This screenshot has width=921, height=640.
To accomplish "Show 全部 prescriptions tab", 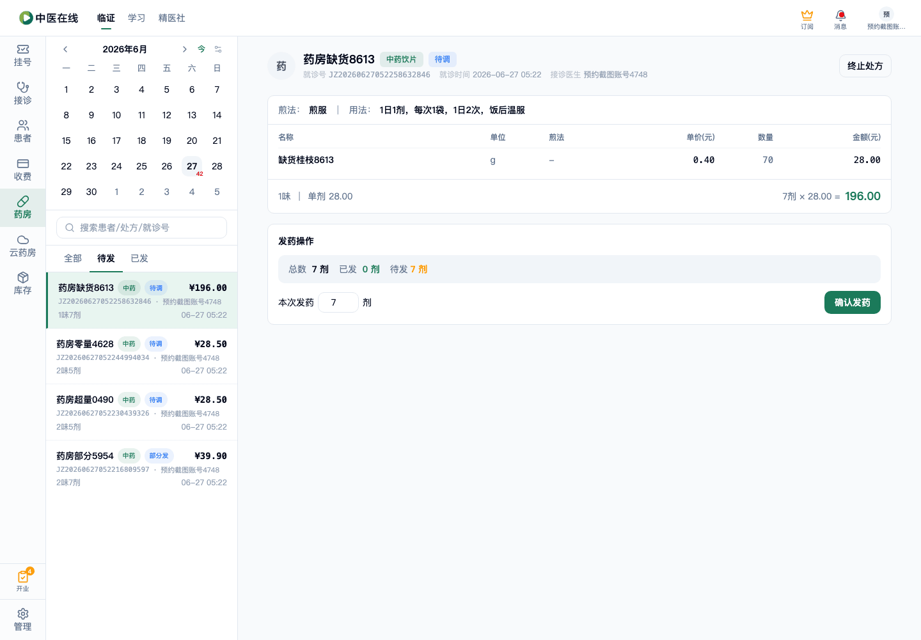I will click(x=73, y=258).
